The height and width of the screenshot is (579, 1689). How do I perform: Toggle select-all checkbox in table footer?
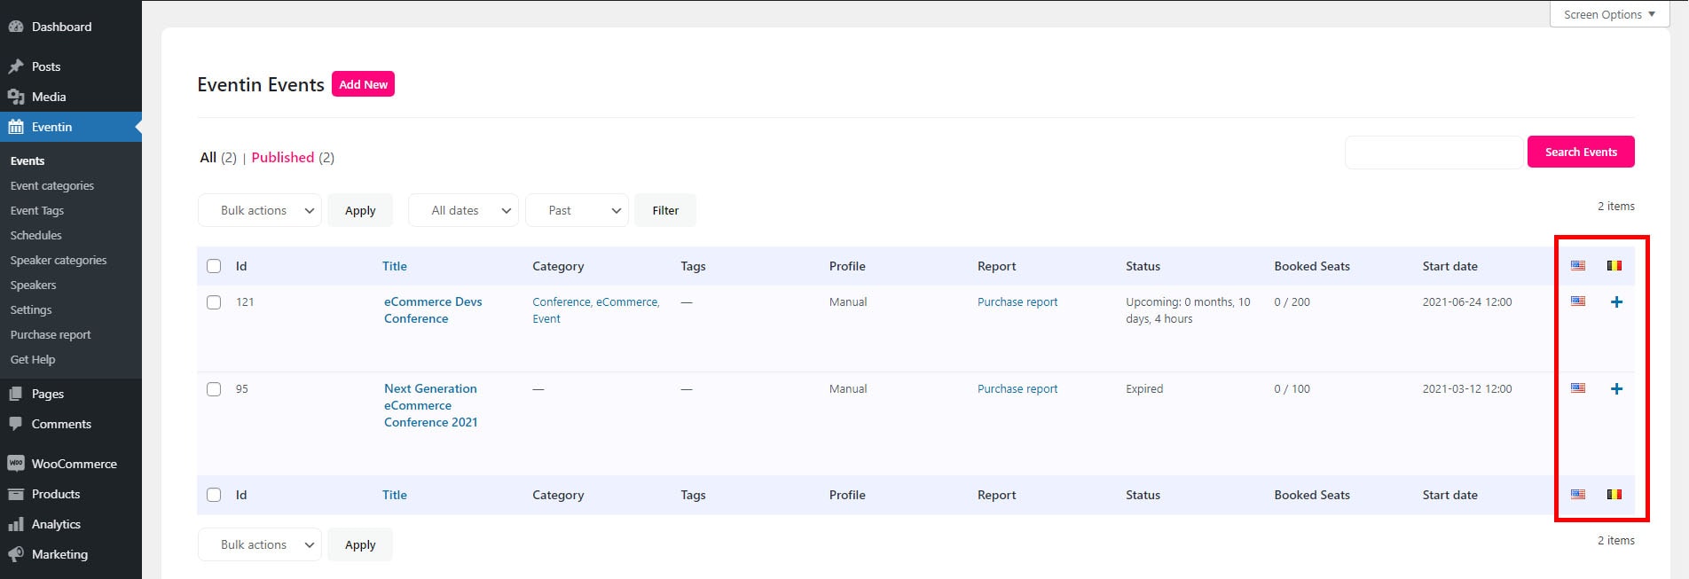point(214,495)
